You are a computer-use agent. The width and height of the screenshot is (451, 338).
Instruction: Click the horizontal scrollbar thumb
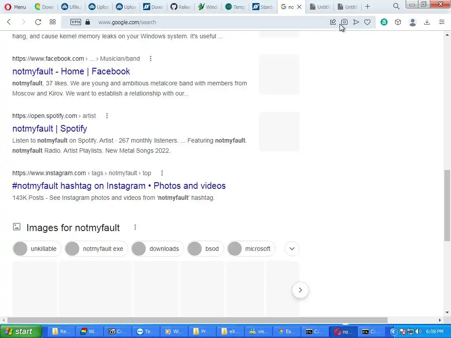click(x=197, y=320)
